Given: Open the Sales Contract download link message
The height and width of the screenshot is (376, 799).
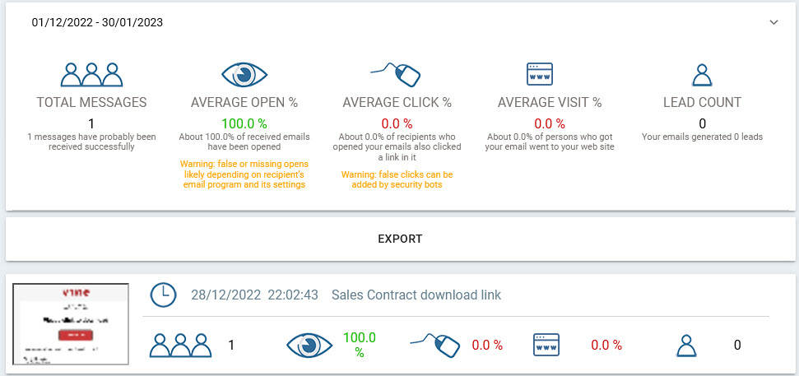Looking at the screenshot, I should click(416, 295).
